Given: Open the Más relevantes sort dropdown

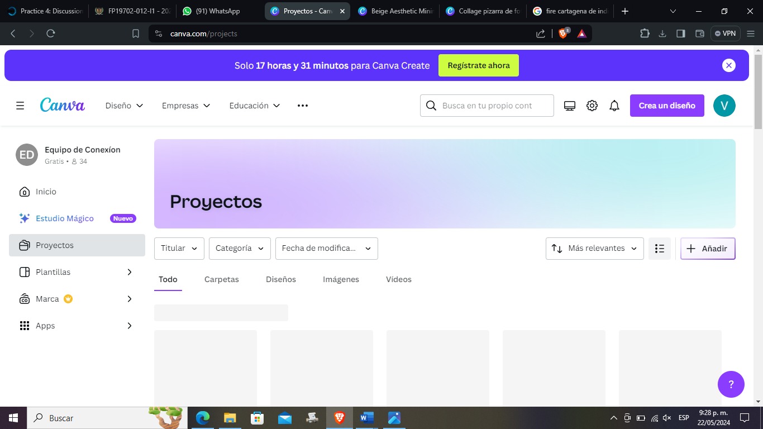Looking at the screenshot, I should click(594, 249).
